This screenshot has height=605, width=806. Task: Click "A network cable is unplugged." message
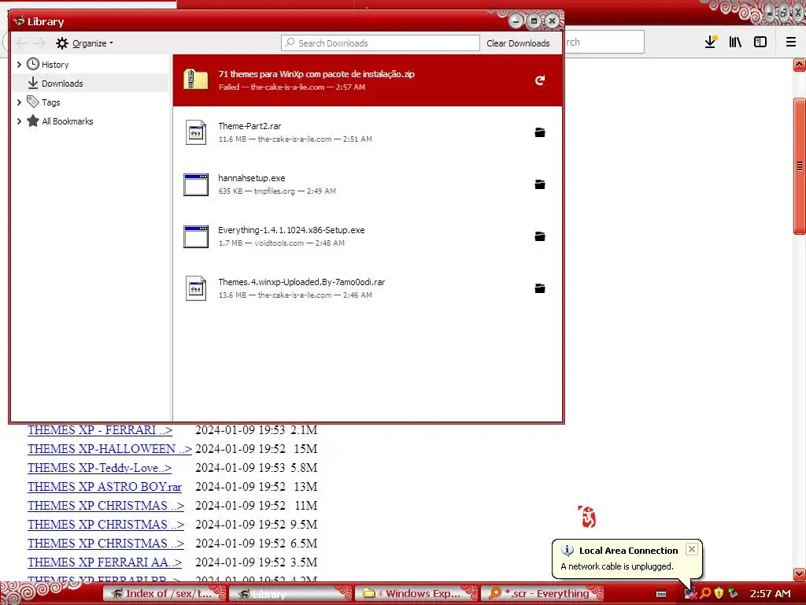[x=617, y=566]
